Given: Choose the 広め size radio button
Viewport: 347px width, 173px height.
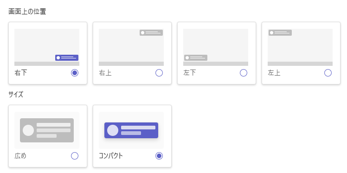Looking at the screenshot, I should coord(75,156).
